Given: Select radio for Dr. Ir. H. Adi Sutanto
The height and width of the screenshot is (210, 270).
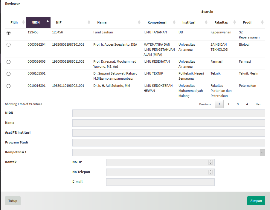Looking at the screenshot, I should (8, 86).
